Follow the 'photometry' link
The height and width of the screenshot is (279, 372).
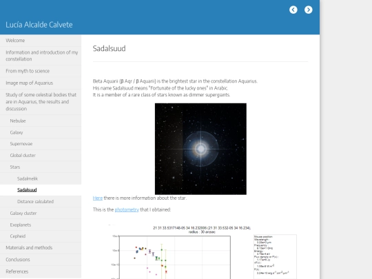127,209
